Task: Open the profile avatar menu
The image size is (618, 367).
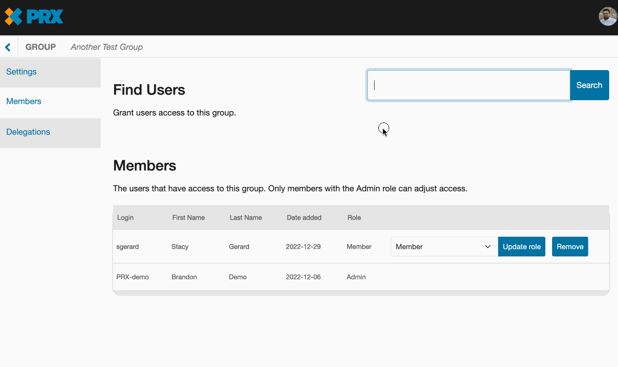Action: click(x=607, y=16)
